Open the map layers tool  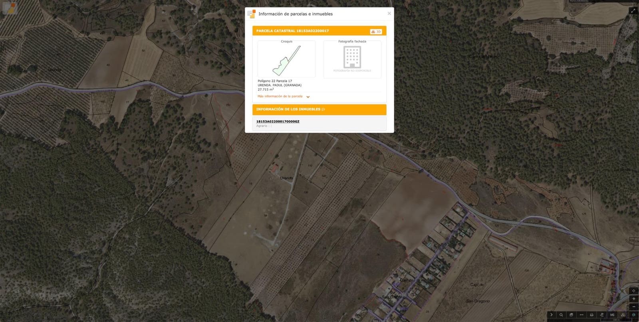pos(571,315)
